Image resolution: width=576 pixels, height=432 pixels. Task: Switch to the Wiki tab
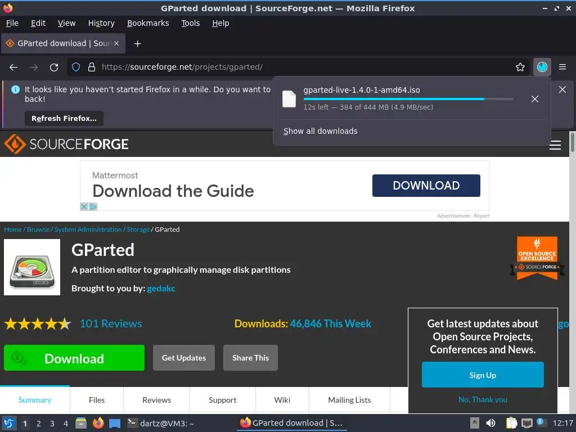(282, 400)
